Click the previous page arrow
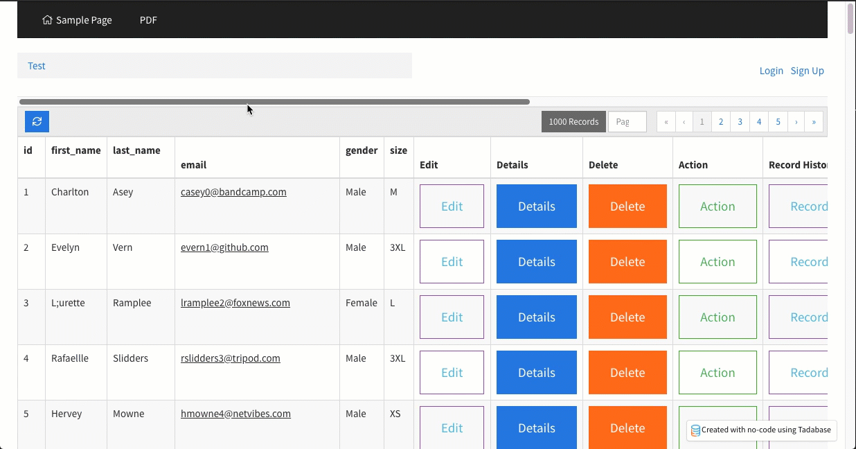This screenshot has height=449, width=856. (x=684, y=122)
